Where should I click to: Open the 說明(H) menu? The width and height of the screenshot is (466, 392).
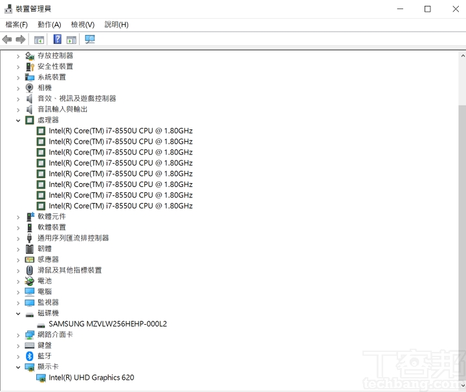tap(116, 25)
